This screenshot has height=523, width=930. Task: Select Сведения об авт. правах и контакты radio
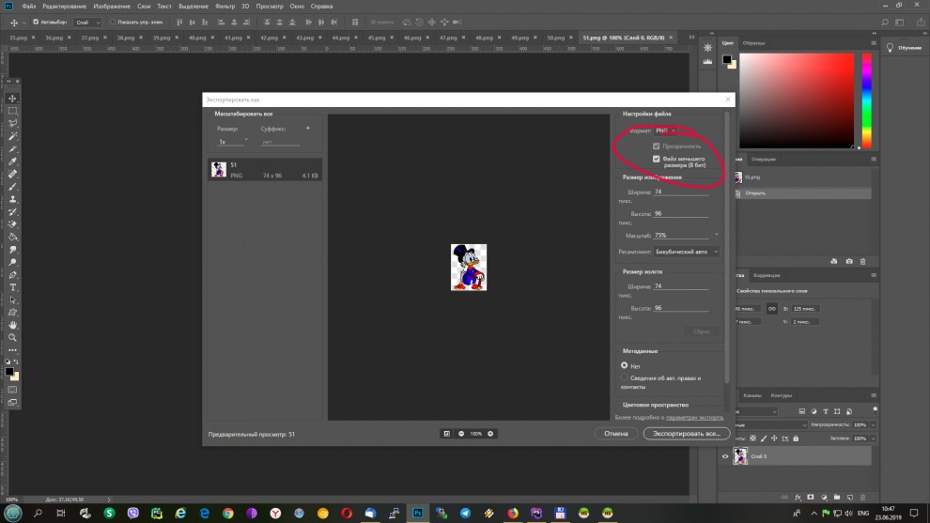tap(625, 377)
